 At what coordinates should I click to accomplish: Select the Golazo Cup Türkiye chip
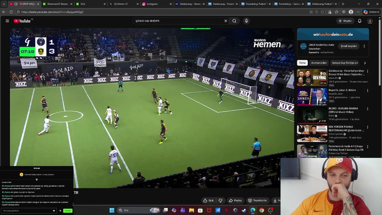[345, 63]
